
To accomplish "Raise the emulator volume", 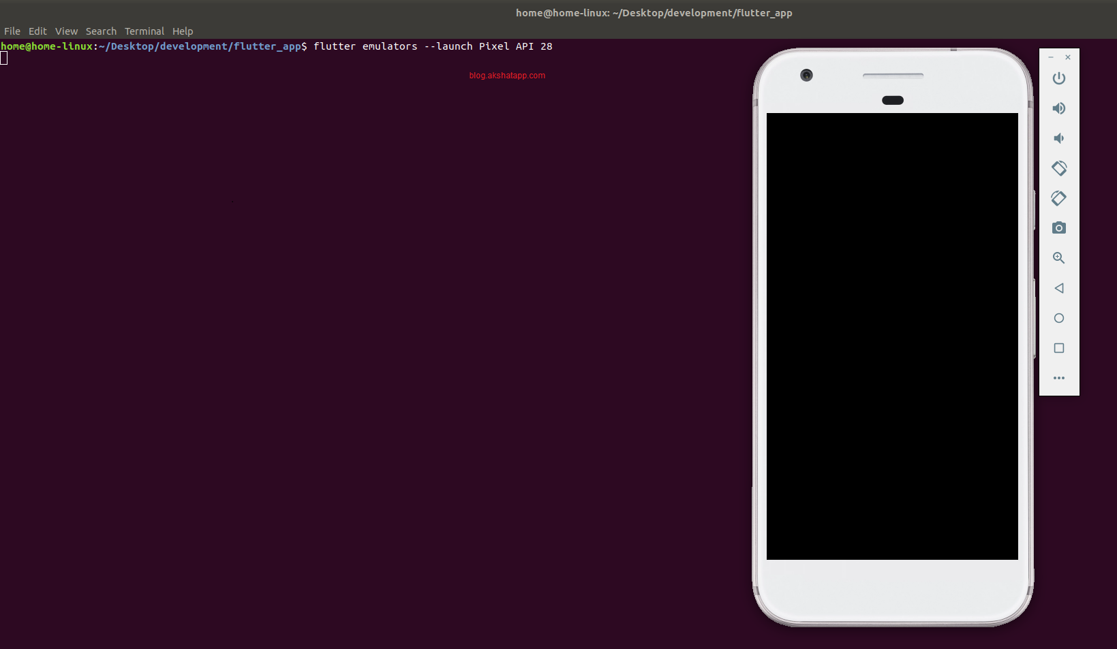I will pyautogui.click(x=1058, y=108).
